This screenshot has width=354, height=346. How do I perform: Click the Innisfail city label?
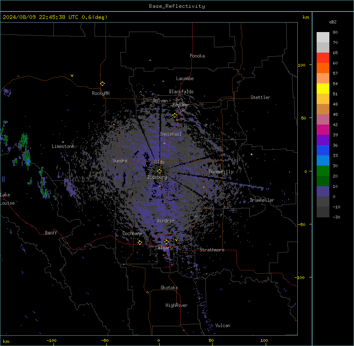point(170,134)
